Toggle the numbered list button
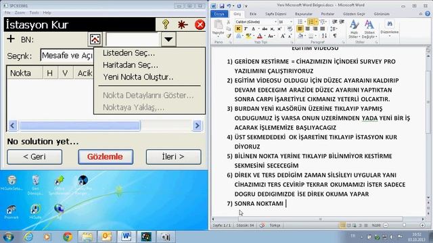433x243 pixels. coord(311,22)
